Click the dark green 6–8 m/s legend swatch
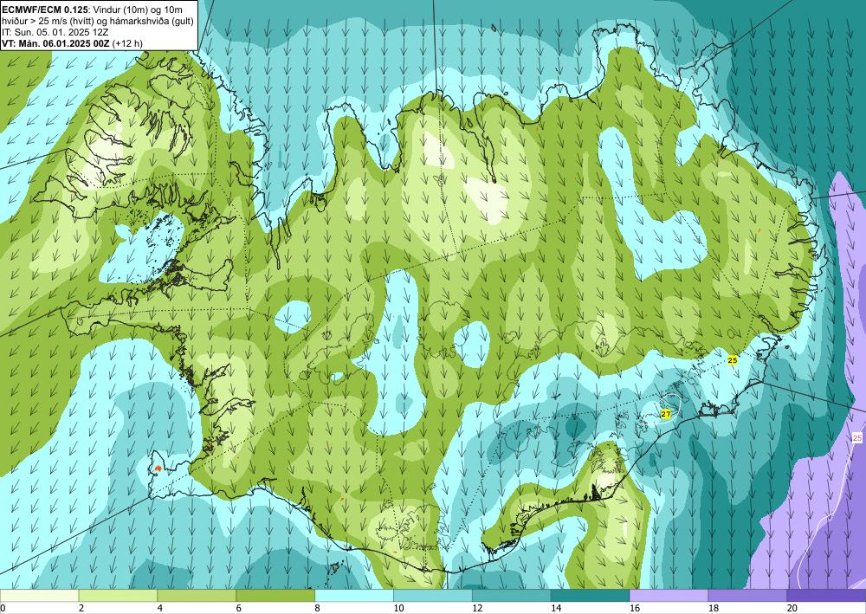Screen dimensions: 866x614 click(x=275, y=595)
